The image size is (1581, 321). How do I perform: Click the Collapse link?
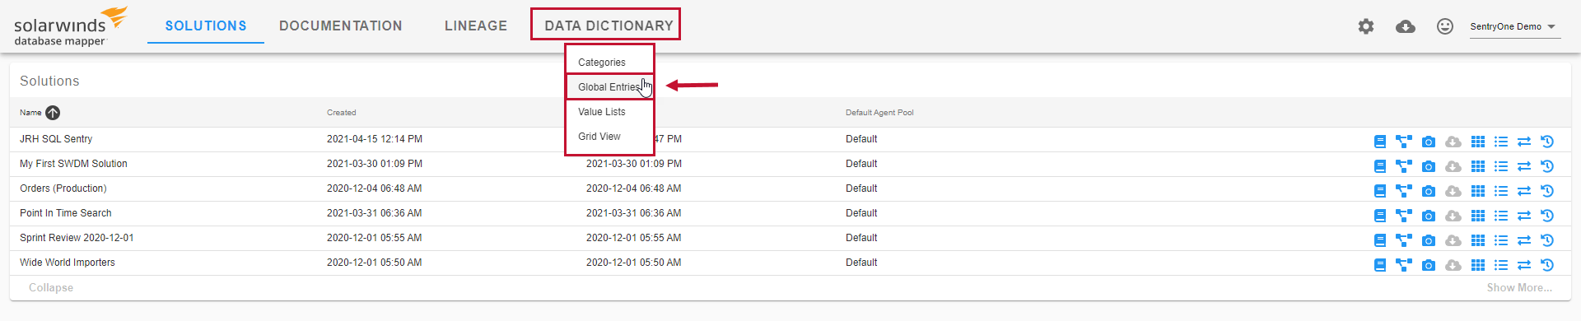(51, 288)
